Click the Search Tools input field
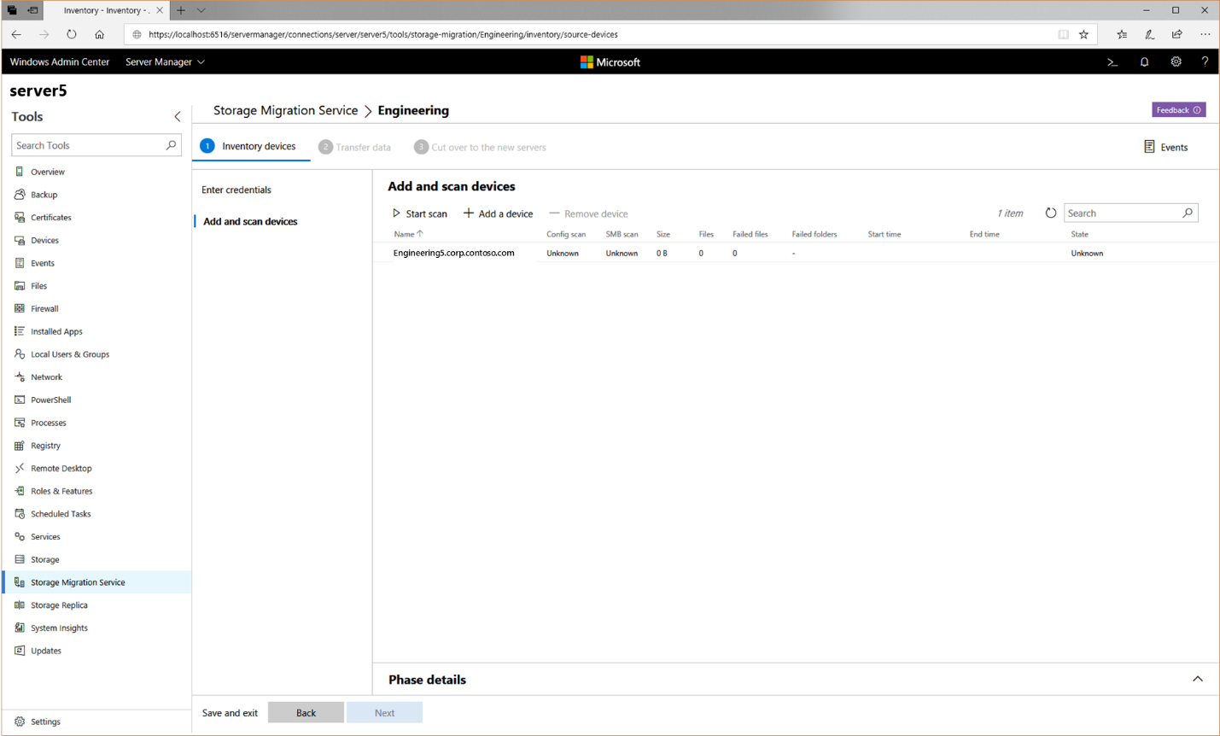The width and height of the screenshot is (1220, 736). 88,146
